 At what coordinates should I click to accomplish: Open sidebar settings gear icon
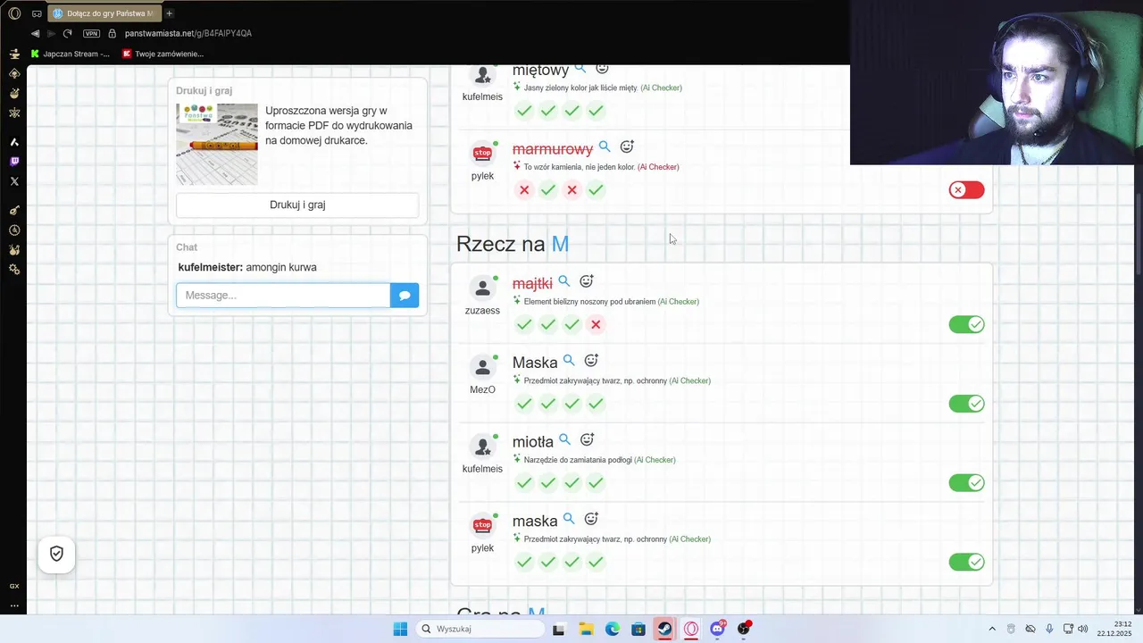(x=14, y=269)
